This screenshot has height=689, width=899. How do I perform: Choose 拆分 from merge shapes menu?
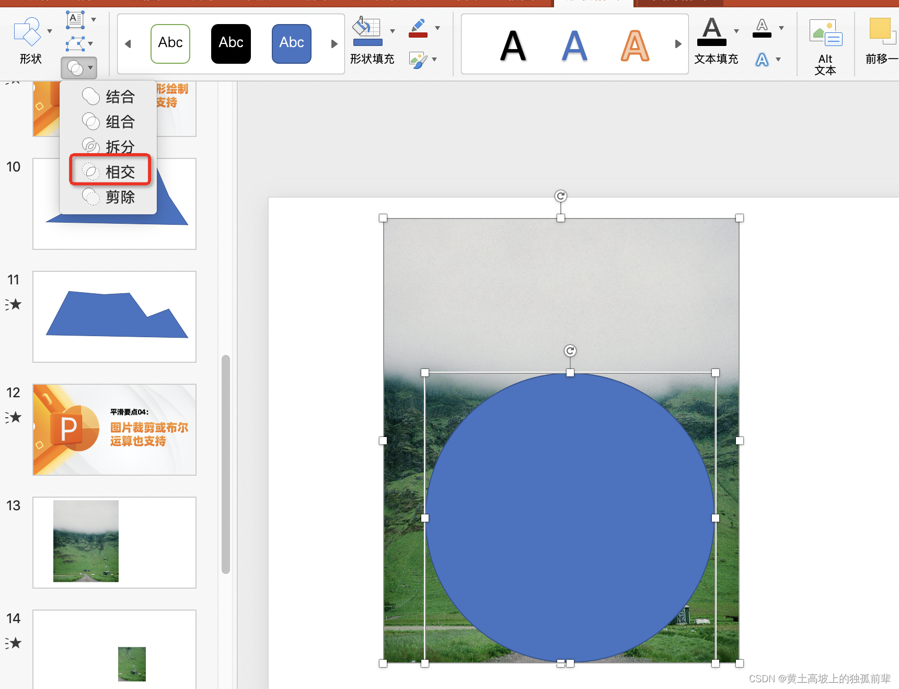(108, 146)
